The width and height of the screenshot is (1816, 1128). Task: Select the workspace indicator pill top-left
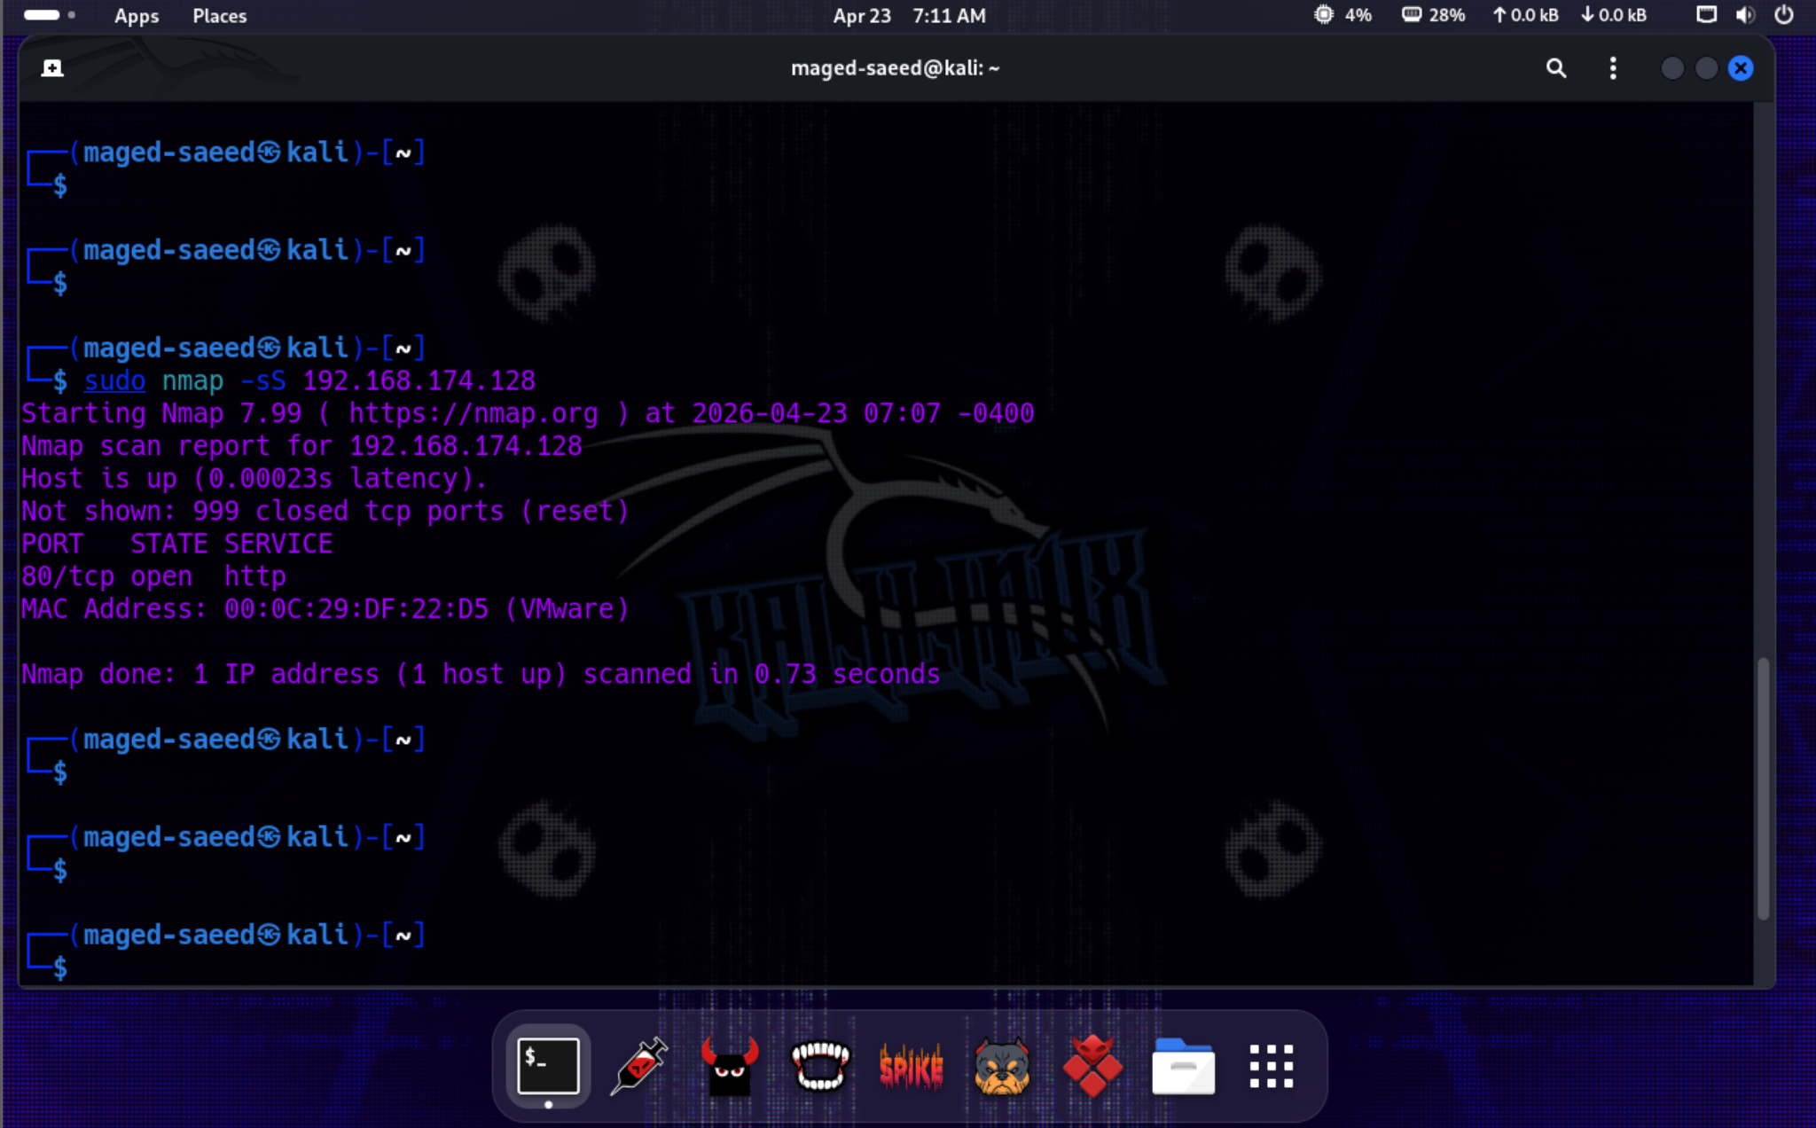[x=41, y=14]
